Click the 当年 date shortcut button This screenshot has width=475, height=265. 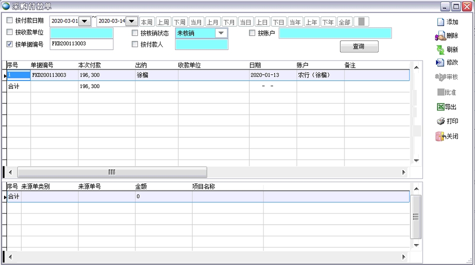(295, 22)
